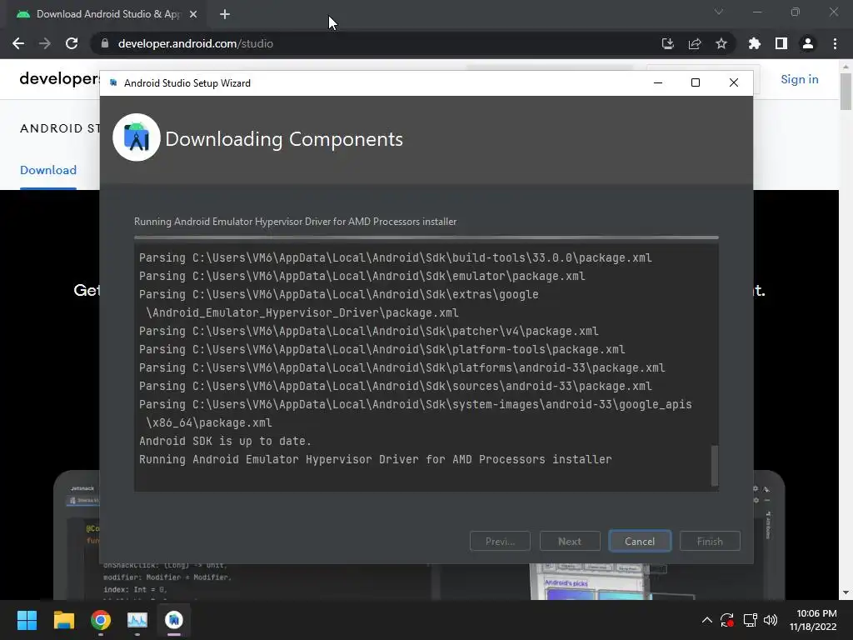Viewport: 853px width, 640px height.
Task: Open the Windows Start menu
Action: tap(27, 620)
